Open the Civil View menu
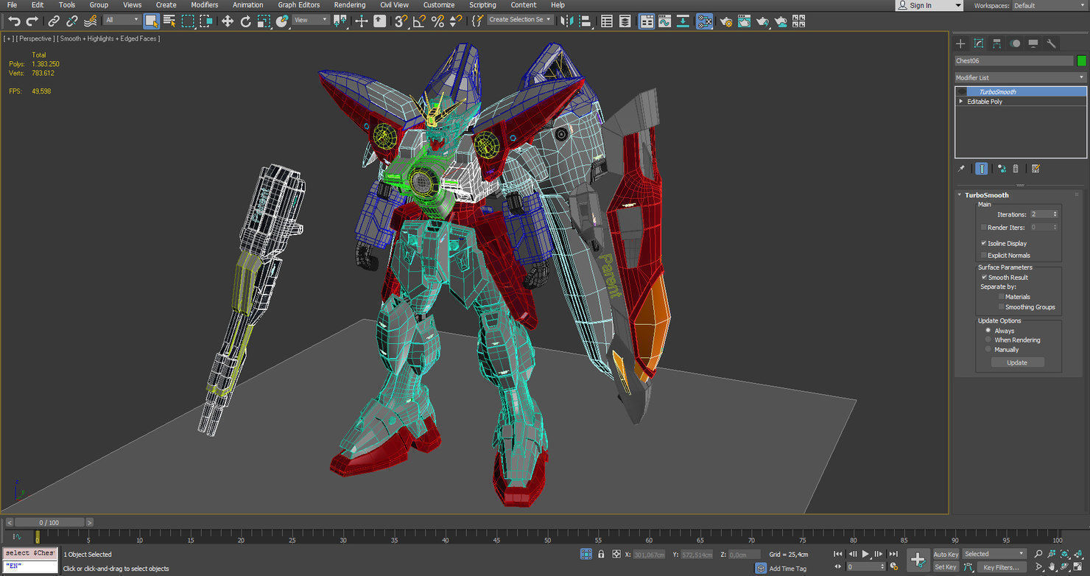This screenshot has width=1090, height=576. point(394,5)
